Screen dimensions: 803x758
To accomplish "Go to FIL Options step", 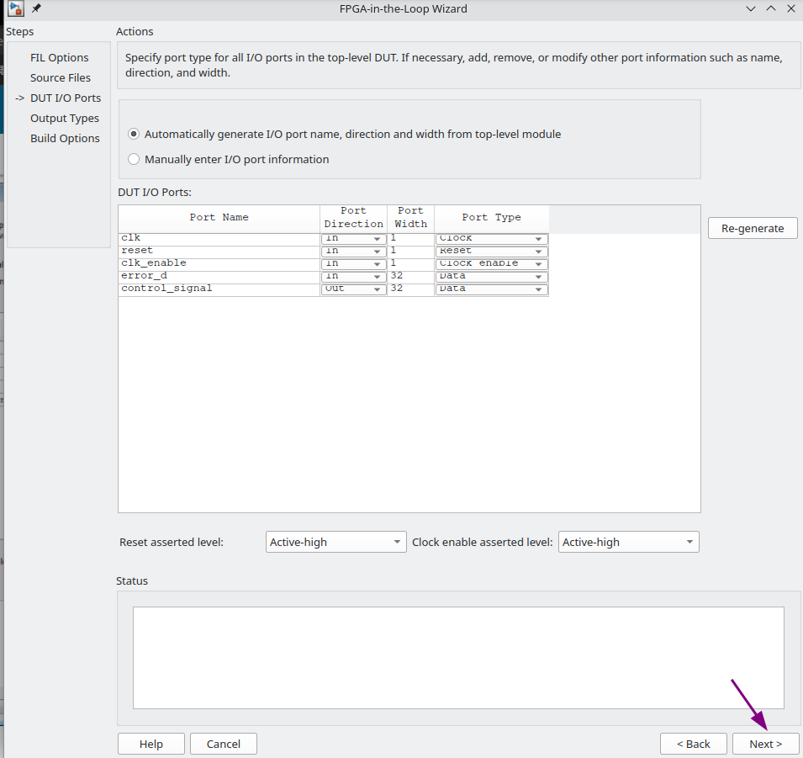I will click(x=60, y=57).
